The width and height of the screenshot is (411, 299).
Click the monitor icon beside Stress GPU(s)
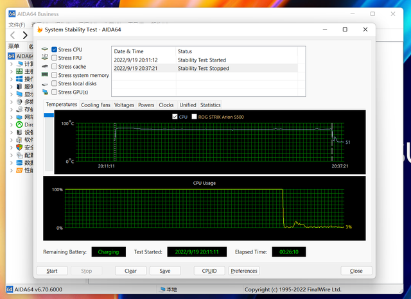pyautogui.click(x=45, y=92)
